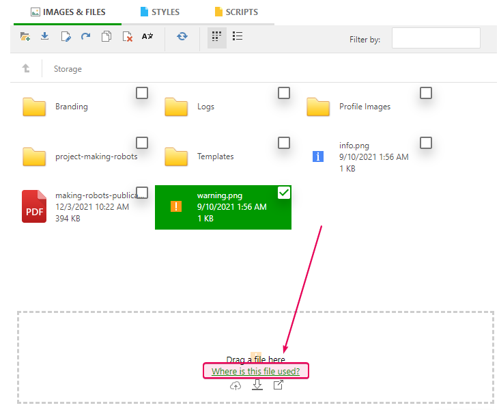Click the 'Logs' folder name

click(x=205, y=107)
